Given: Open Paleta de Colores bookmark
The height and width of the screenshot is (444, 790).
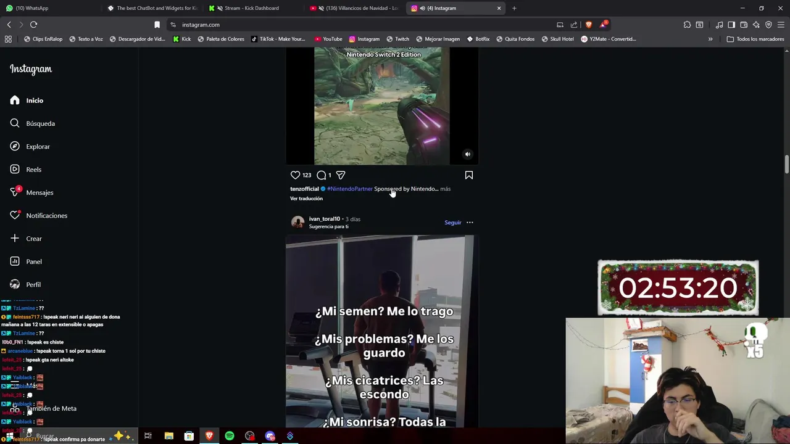Looking at the screenshot, I should 221,39.
